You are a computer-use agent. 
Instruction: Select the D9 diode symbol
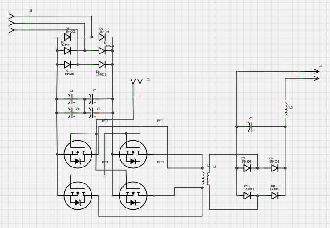[x=247, y=195]
